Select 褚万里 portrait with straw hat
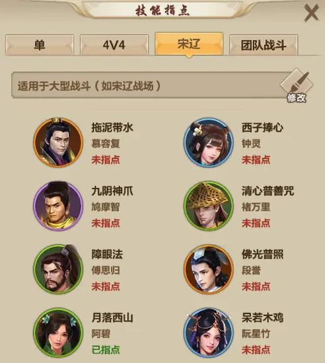The height and width of the screenshot is (363, 325). 209,206
